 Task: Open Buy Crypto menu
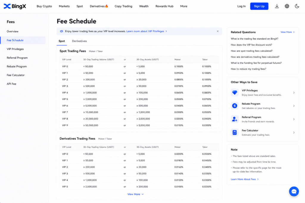click(44, 6)
